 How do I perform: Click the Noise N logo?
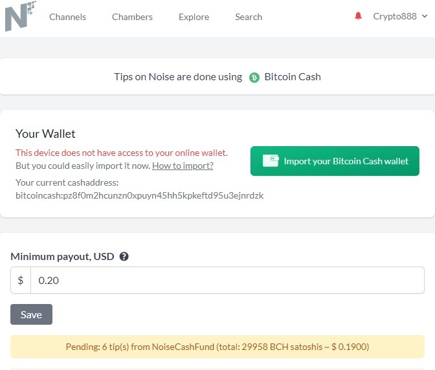coord(21,16)
